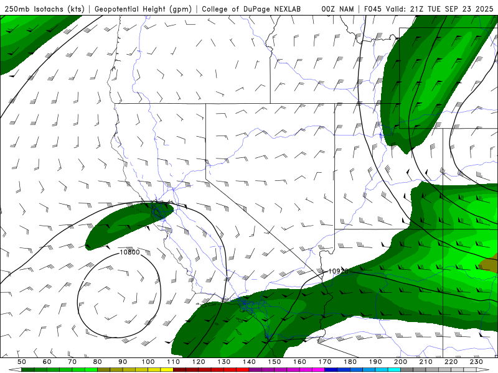The image size is (498, 373).
Task: Click the "210" color scale label
Action: 426,362
